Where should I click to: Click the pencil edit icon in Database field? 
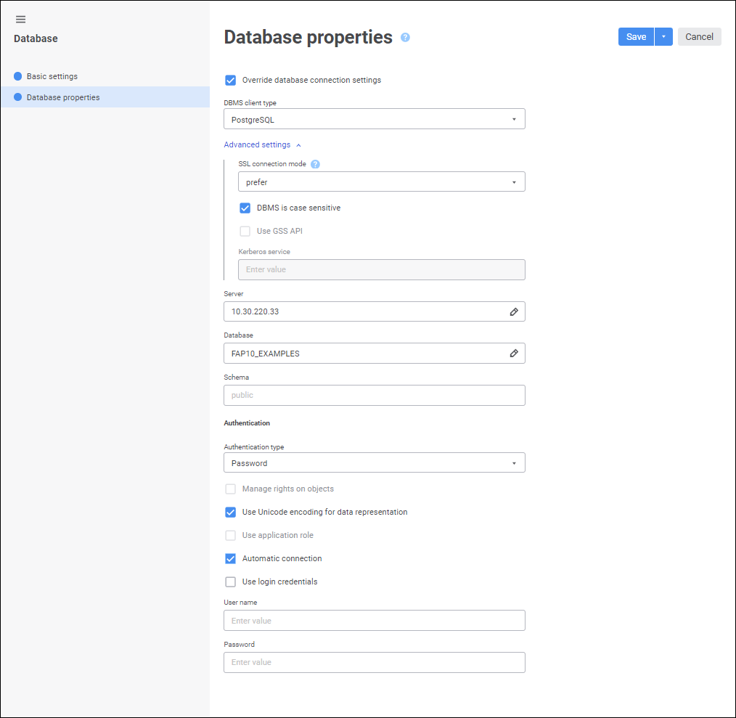pos(514,354)
